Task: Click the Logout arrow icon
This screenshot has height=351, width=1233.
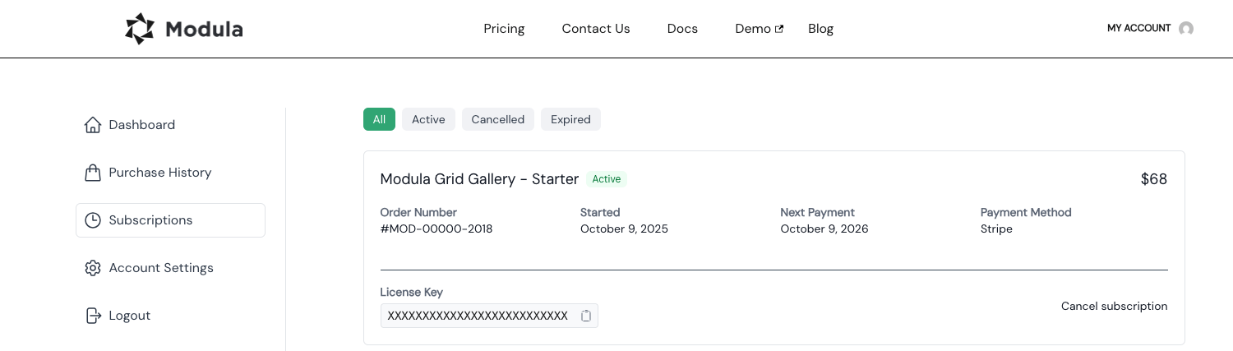Action: click(93, 316)
